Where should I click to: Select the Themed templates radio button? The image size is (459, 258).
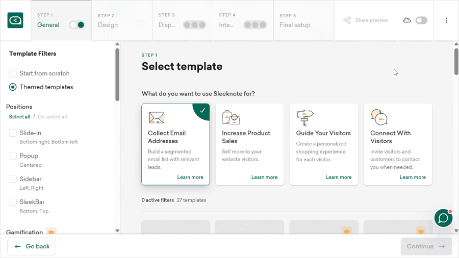tap(13, 87)
